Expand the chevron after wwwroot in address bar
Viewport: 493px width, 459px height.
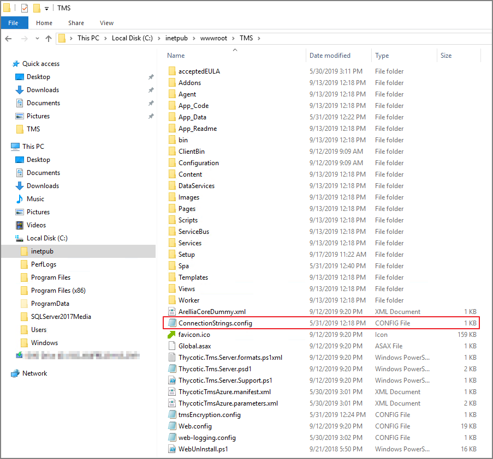coord(235,38)
